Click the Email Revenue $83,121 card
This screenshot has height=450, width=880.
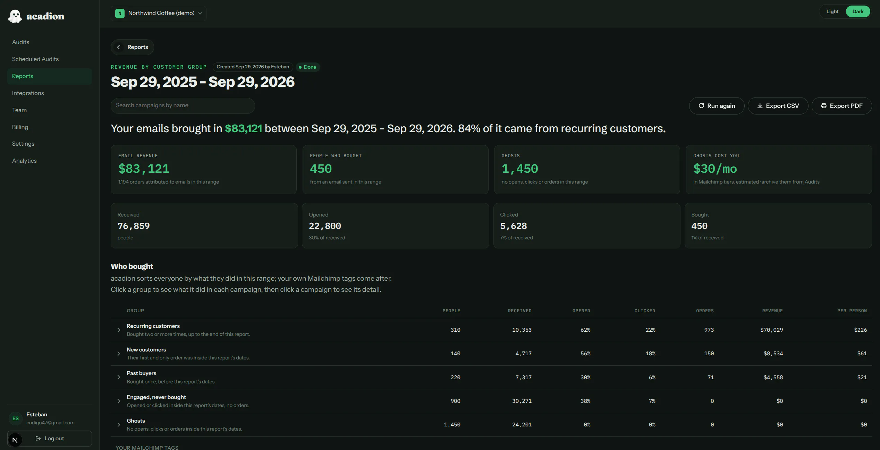(204, 170)
